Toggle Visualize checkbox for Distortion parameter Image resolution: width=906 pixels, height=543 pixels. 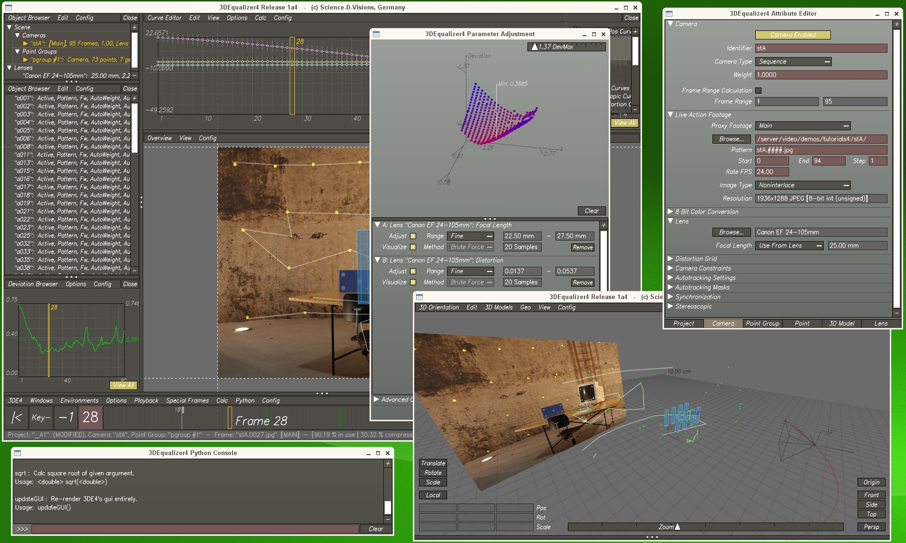[x=413, y=282]
